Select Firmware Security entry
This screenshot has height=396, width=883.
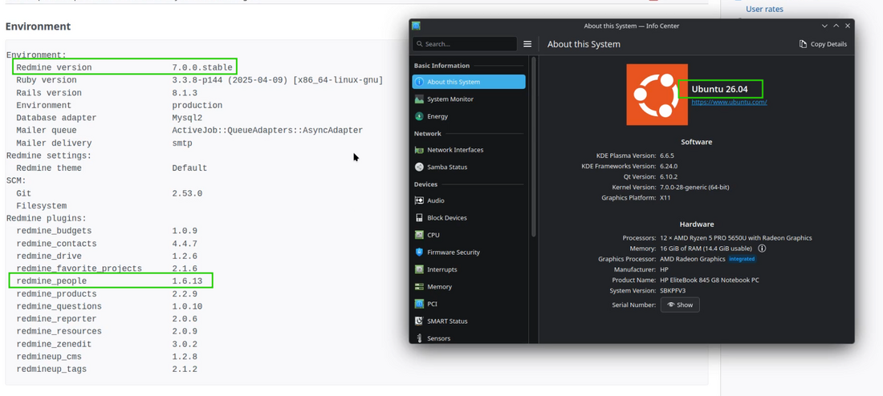point(469,252)
